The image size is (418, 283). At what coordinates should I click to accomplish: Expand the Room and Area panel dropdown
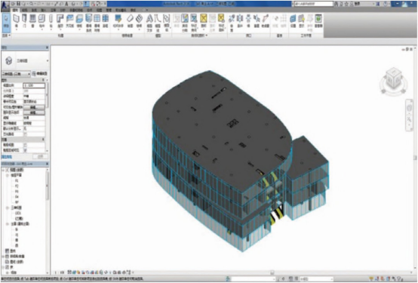[x=200, y=35]
